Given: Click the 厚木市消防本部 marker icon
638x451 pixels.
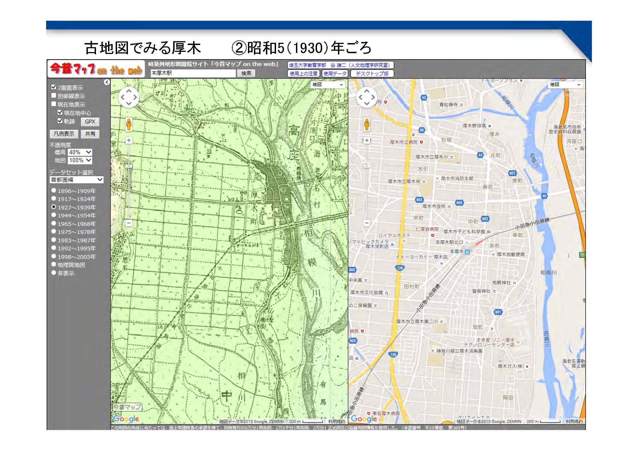Looking at the screenshot, I should [437, 179].
